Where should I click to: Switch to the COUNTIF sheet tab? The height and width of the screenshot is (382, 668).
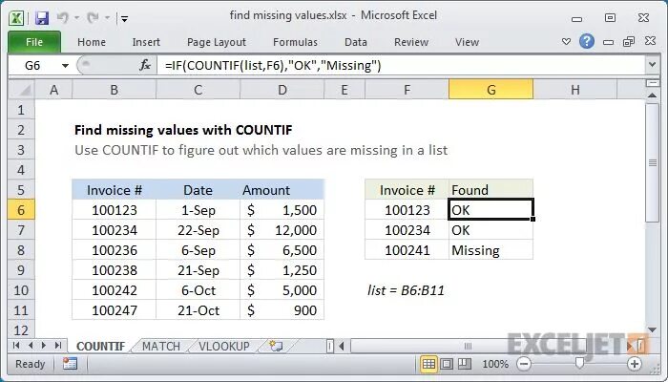click(100, 346)
